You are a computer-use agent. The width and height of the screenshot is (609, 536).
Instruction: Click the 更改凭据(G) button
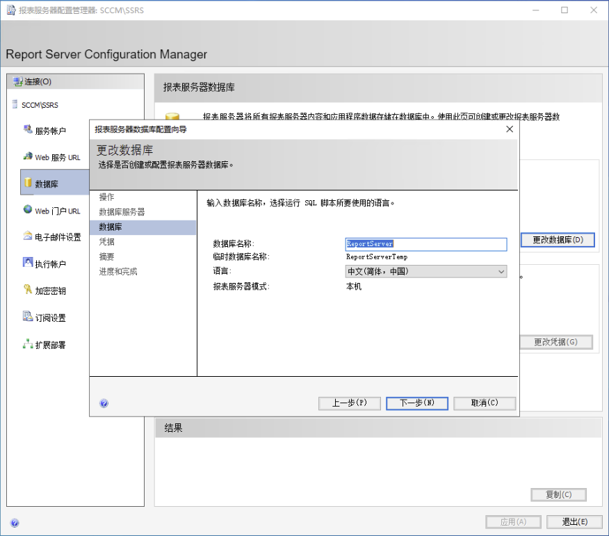point(555,342)
